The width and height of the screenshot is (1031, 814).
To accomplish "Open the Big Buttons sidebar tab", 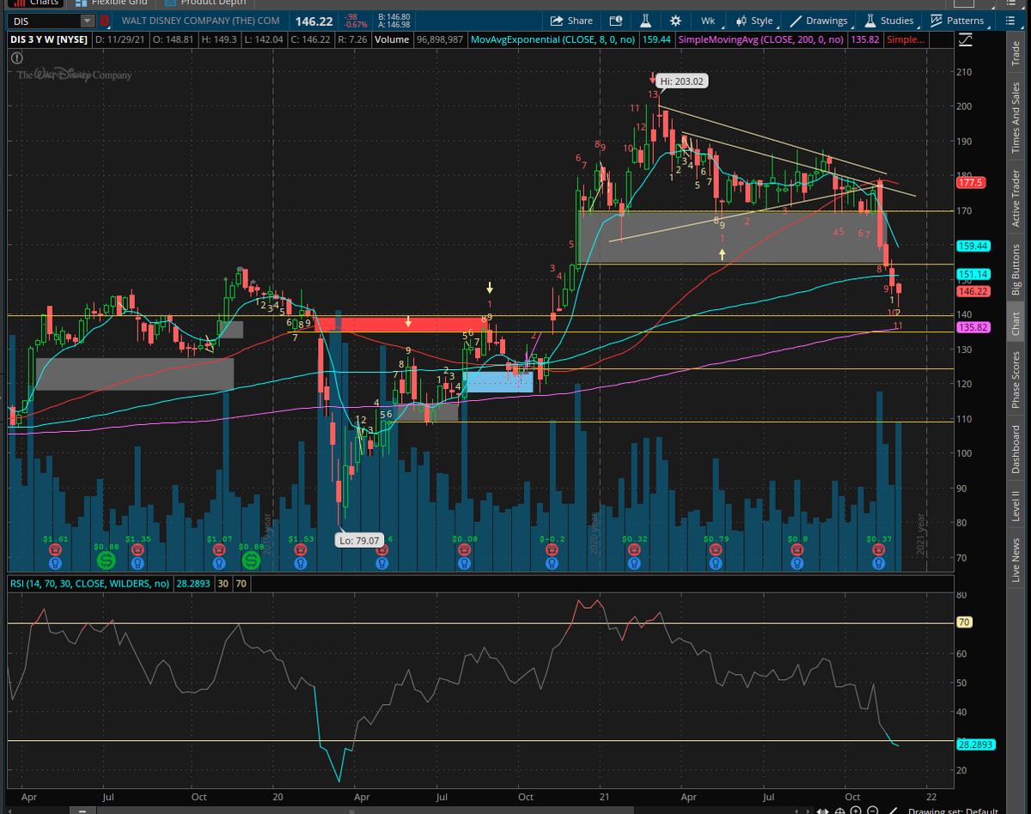I will click(x=1016, y=270).
